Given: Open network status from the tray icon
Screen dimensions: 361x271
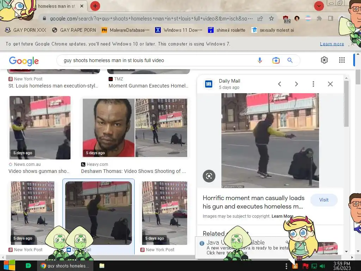Looking at the screenshot, I should tap(314, 266).
